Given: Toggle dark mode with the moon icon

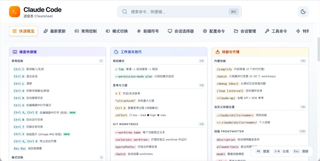Looking at the screenshot, I should tap(303, 12).
